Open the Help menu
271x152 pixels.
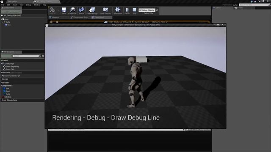click(44, 5)
